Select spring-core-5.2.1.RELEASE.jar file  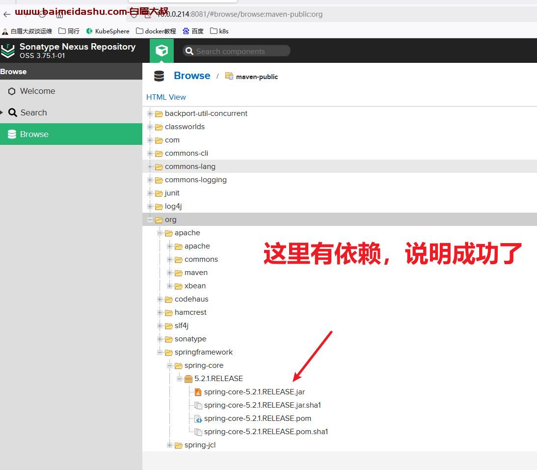tap(254, 392)
